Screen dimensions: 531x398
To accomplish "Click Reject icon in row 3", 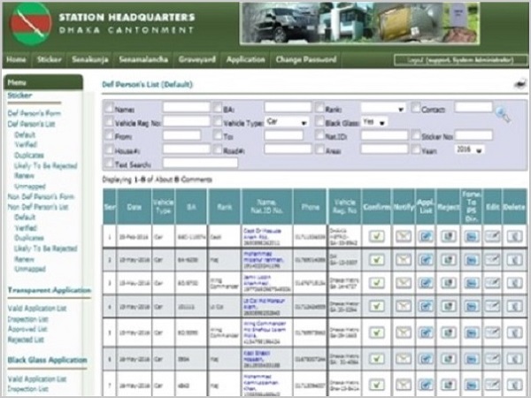I will (x=449, y=283).
